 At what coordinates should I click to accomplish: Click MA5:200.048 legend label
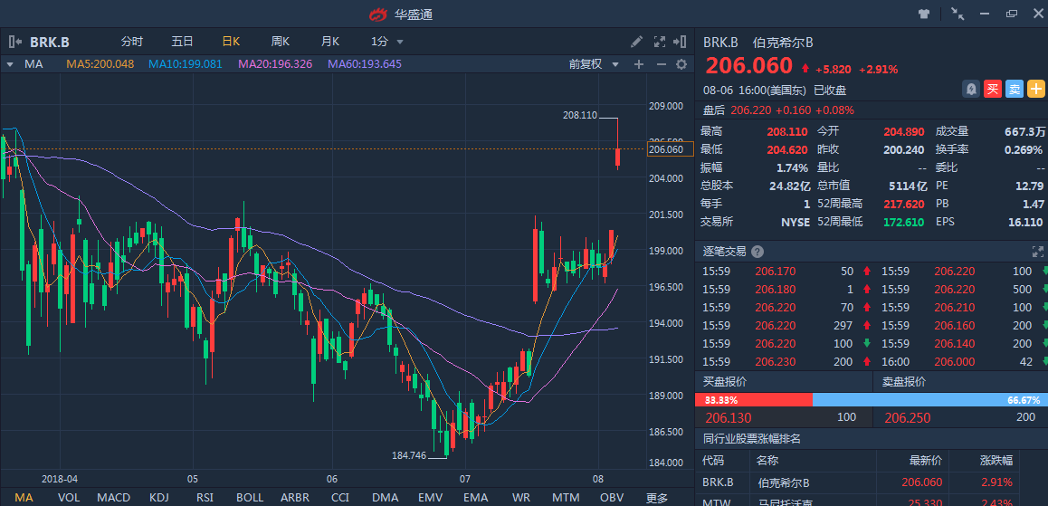click(100, 64)
